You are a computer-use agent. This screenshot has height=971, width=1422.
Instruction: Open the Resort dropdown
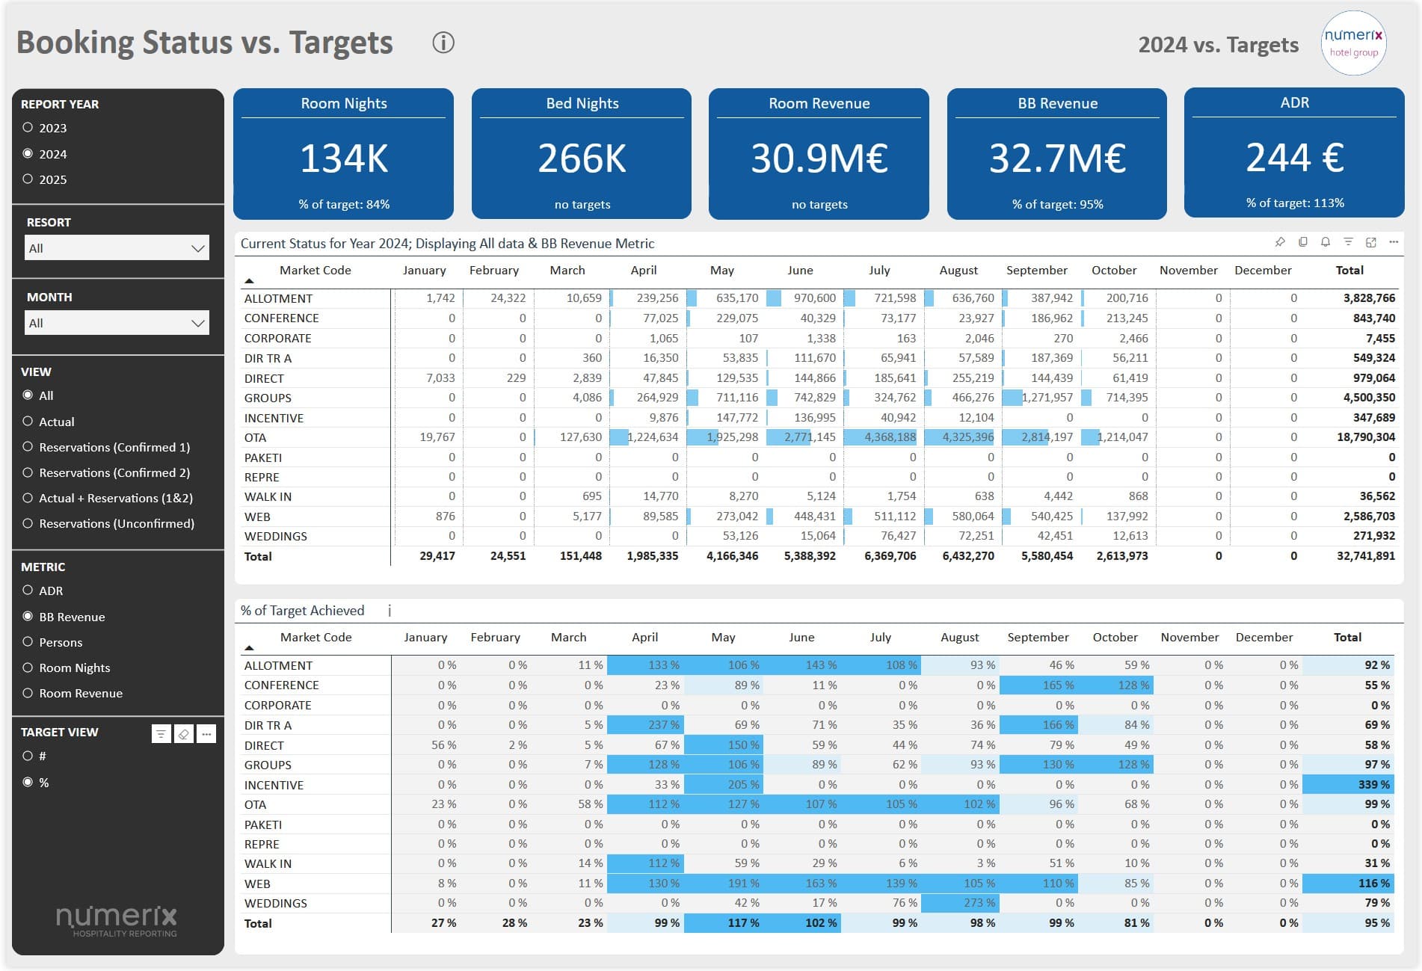pyautogui.click(x=117, y=248)
